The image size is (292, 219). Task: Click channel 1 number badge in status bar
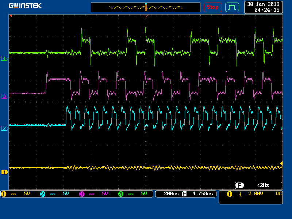pos(4,194)
